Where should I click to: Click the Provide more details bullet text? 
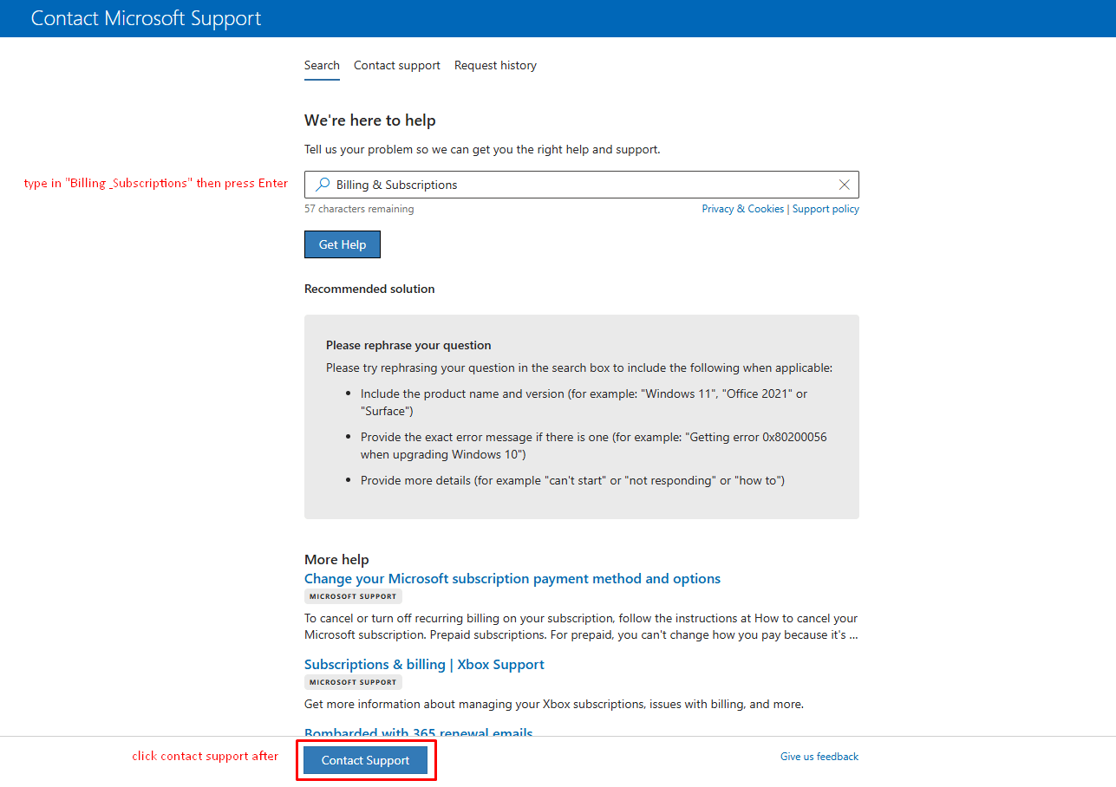pyautogui.click(x=572, y=480)
